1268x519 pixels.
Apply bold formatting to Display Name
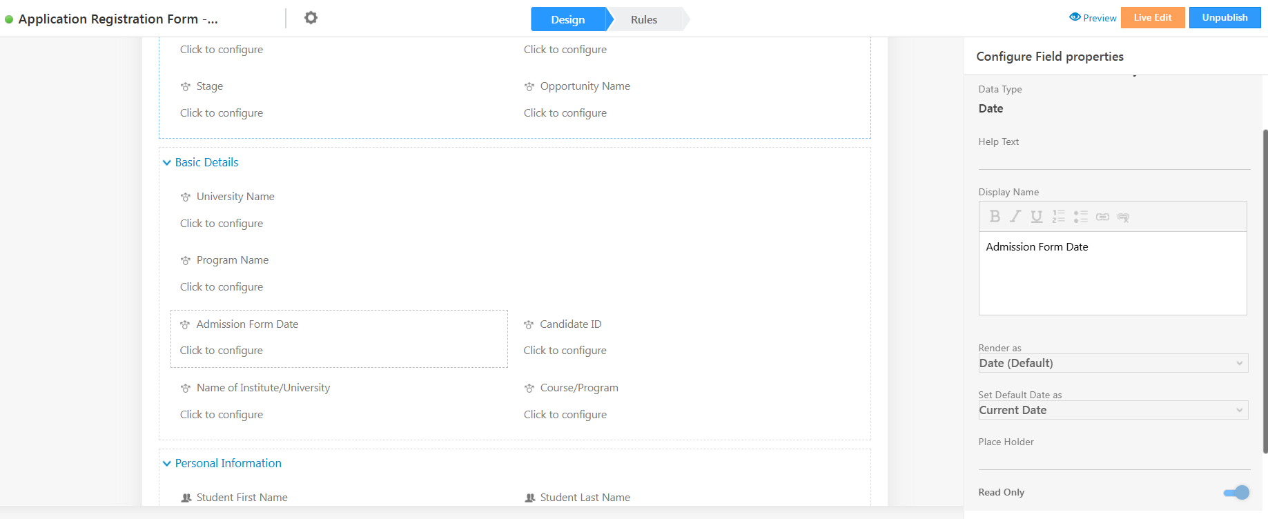[995, 217]
